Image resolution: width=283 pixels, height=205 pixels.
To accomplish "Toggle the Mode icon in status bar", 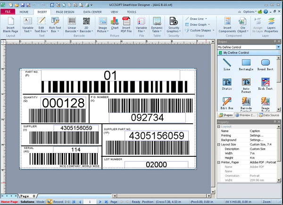I will (x=49, y=202).
